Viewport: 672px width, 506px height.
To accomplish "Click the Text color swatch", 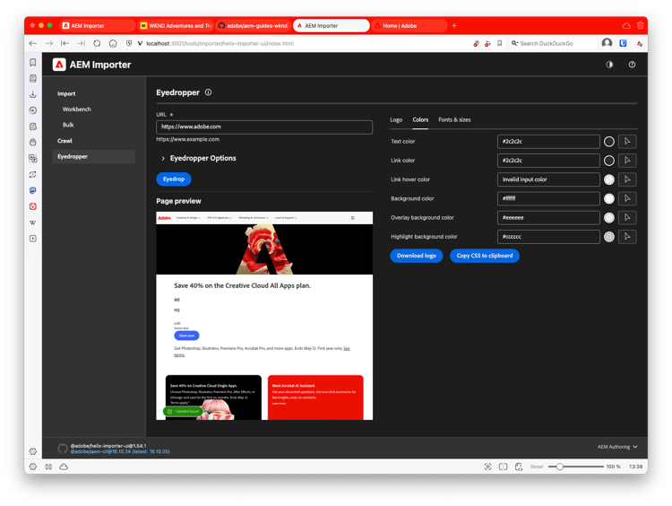I will pyautogui.click(x=609, y=141).
